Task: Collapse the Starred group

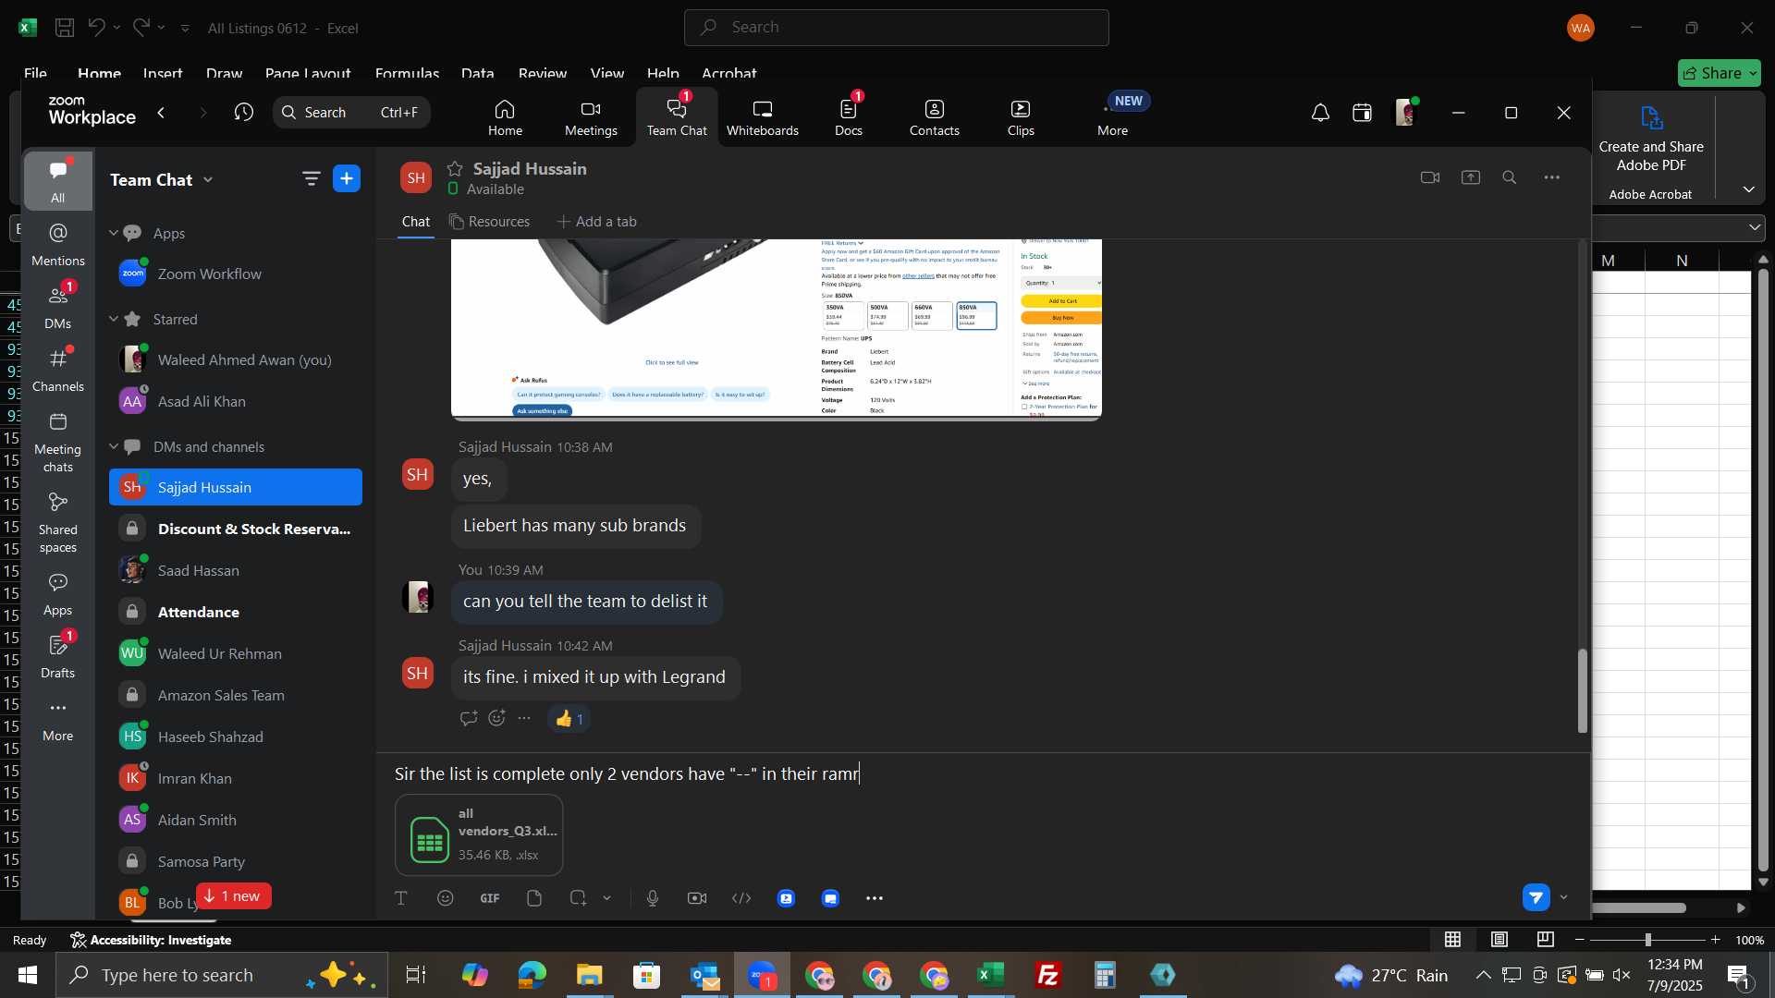Action: 114,319
